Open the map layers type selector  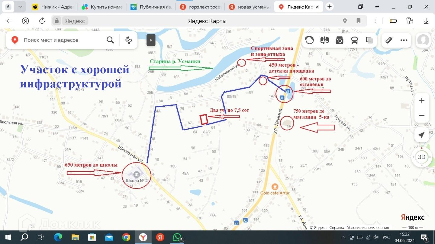click(369, 40)
